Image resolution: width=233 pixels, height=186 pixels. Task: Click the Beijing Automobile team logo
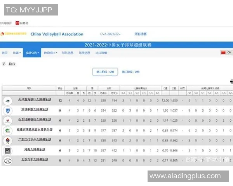point(7,160)
